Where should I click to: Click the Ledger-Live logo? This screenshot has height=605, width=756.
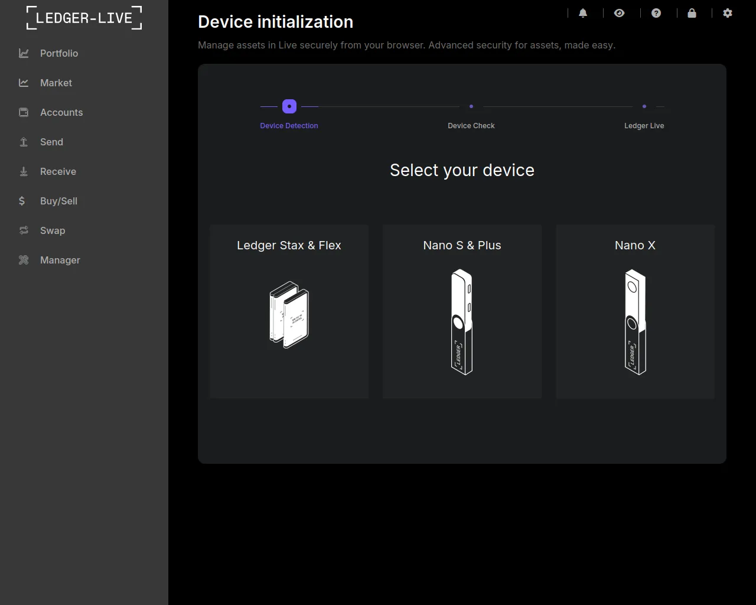point(84,18)
